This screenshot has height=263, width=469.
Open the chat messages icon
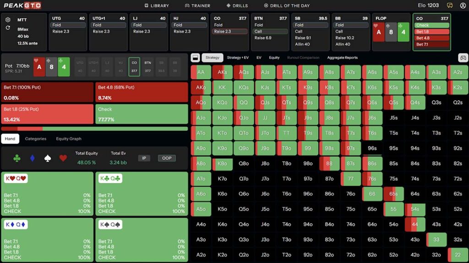pyautogui.click(x=450, y=5)
